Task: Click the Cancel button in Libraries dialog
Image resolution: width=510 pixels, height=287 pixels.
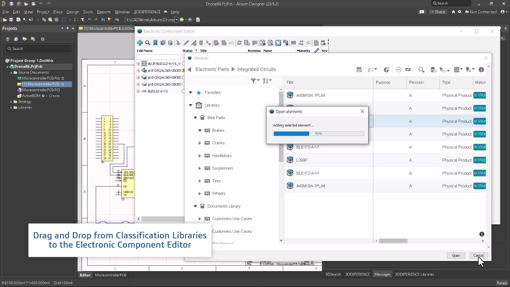Action: pos(479,256)
